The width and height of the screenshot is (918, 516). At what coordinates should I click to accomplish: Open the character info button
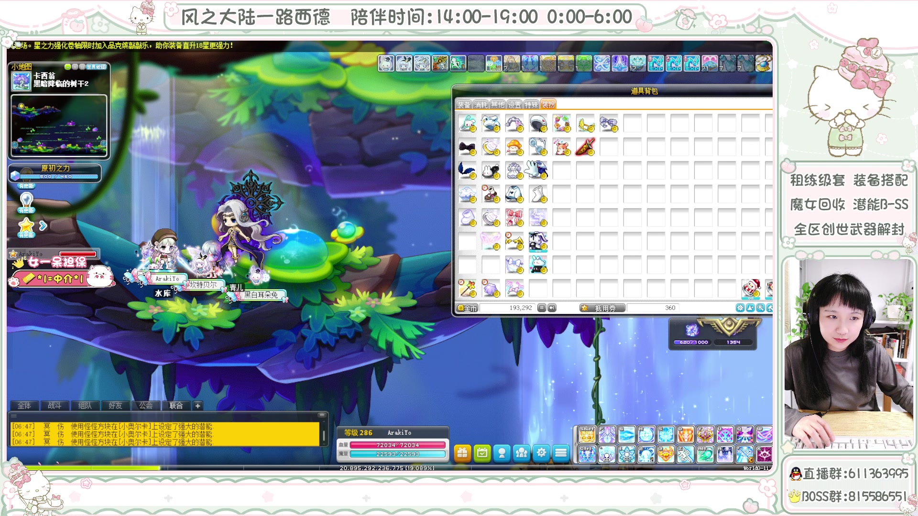pos(502,452)
